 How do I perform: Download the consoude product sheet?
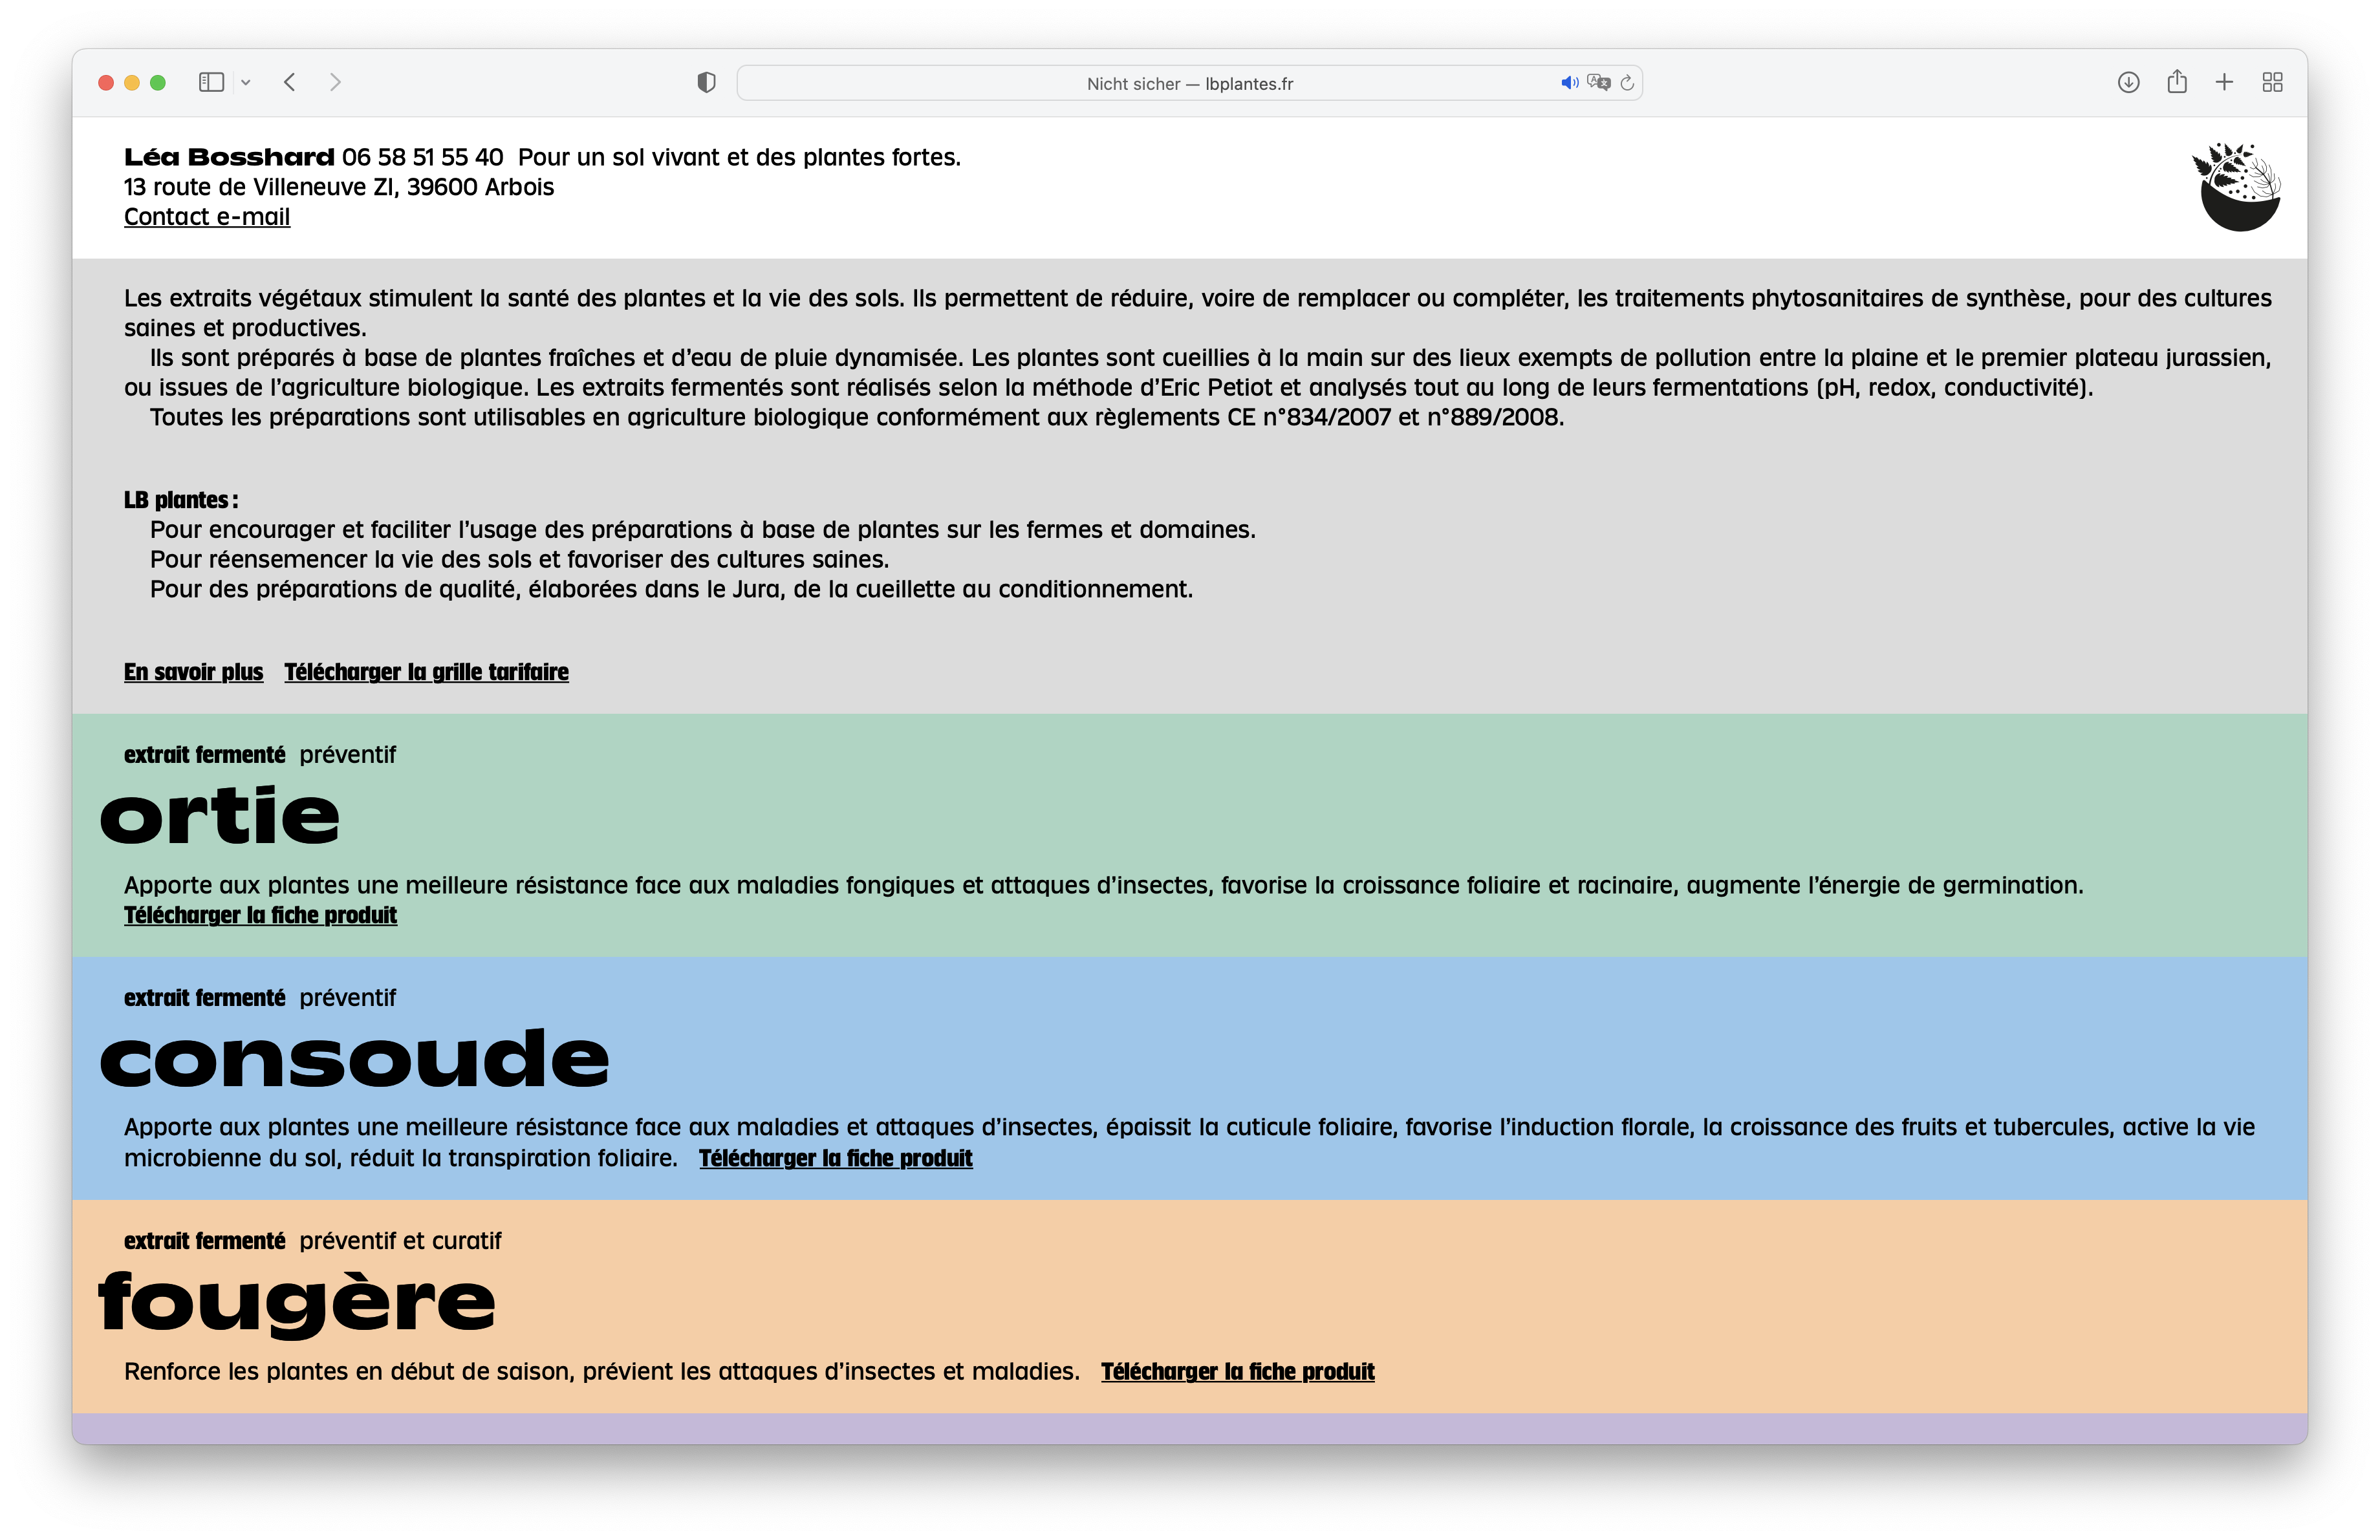[835, 1159]
